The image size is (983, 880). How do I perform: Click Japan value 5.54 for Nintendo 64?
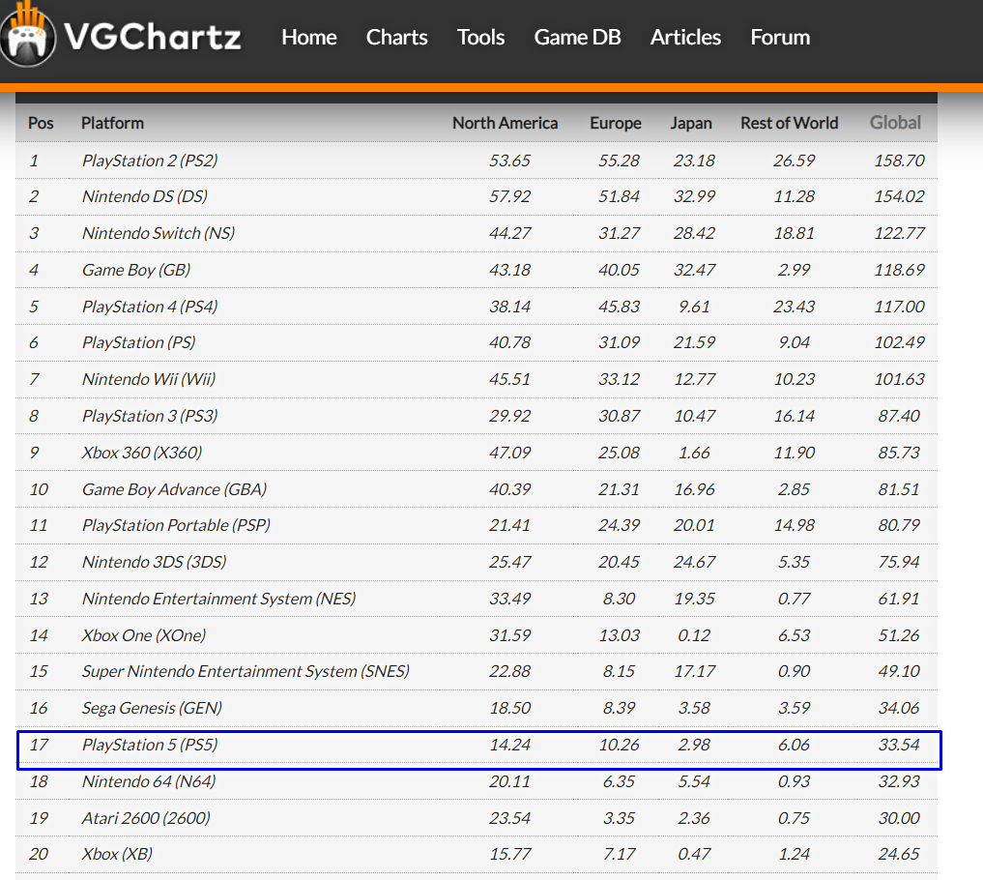click(694, 781)
